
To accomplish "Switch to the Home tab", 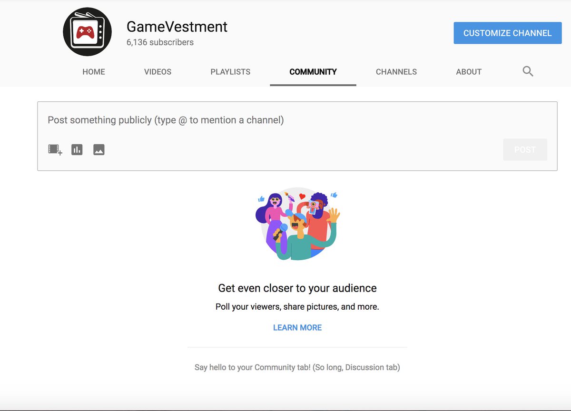I will point(94,72).
